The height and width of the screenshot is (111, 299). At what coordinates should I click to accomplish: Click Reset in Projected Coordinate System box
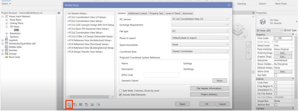tap(220, 81)
